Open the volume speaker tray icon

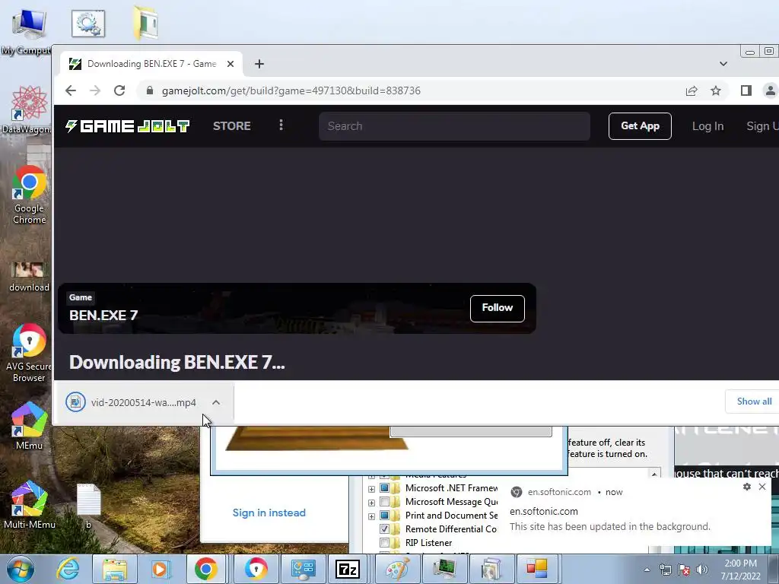point(702,570)
